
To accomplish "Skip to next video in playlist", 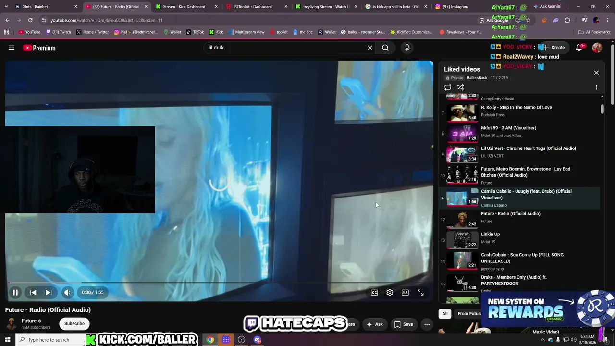I will (x=49, y=292).
